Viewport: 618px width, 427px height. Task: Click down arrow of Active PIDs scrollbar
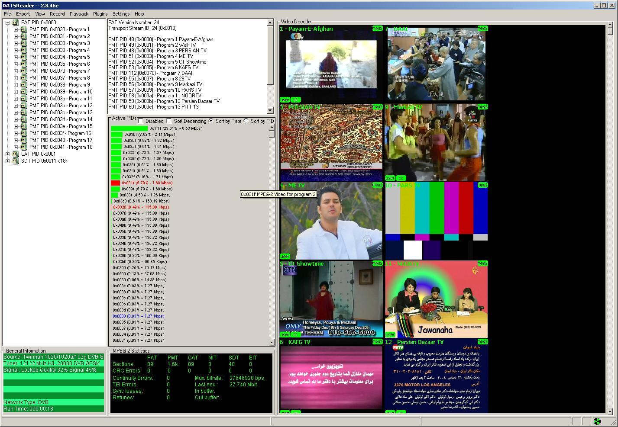(x=272, y=342)
